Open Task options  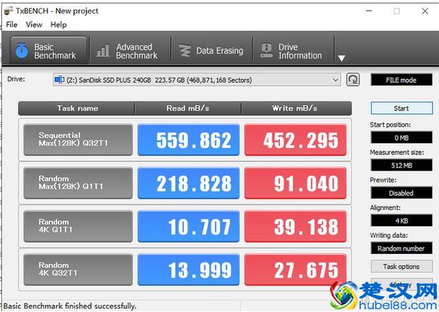pyautogui.click(x=401, y=267)
